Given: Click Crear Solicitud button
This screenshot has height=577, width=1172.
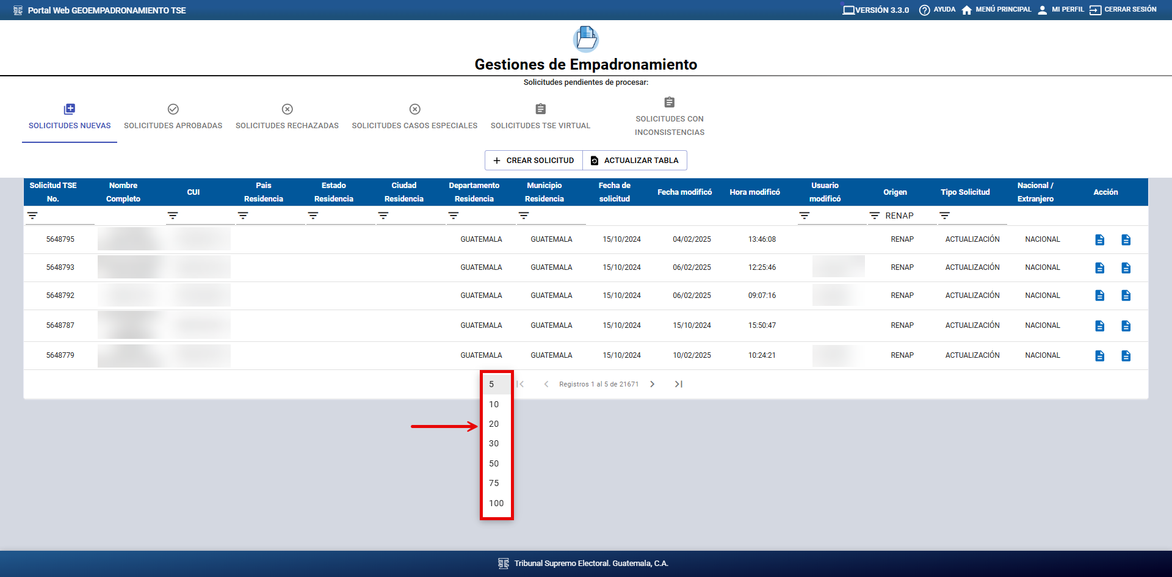Looking at the screenshot, I should point(534,161).
